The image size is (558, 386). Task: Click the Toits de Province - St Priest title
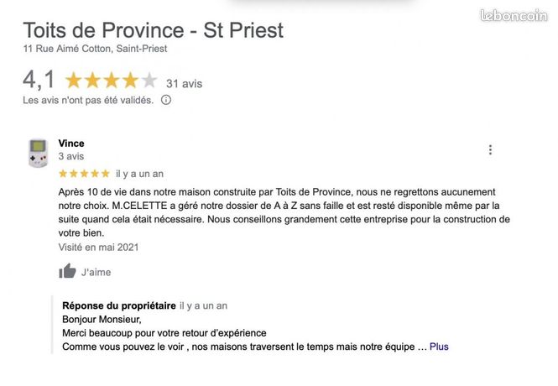153,30
